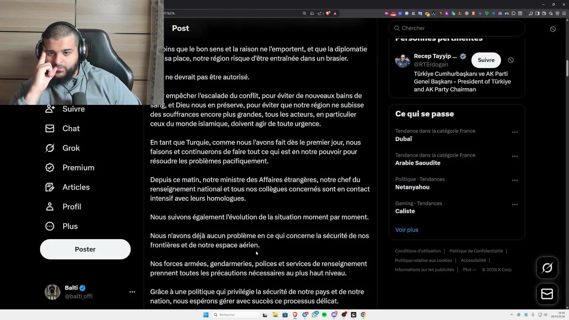569x320 pixels.
Task: Open the floating messages envelope button
Action: pos(547,294)
